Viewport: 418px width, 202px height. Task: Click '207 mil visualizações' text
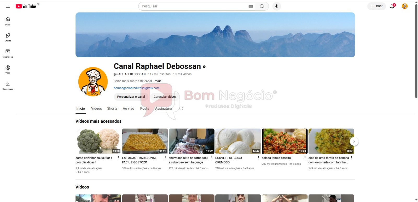274,164
